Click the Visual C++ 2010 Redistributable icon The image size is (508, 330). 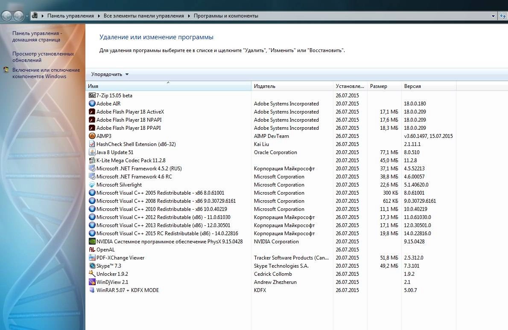click(x=92, y=209)
